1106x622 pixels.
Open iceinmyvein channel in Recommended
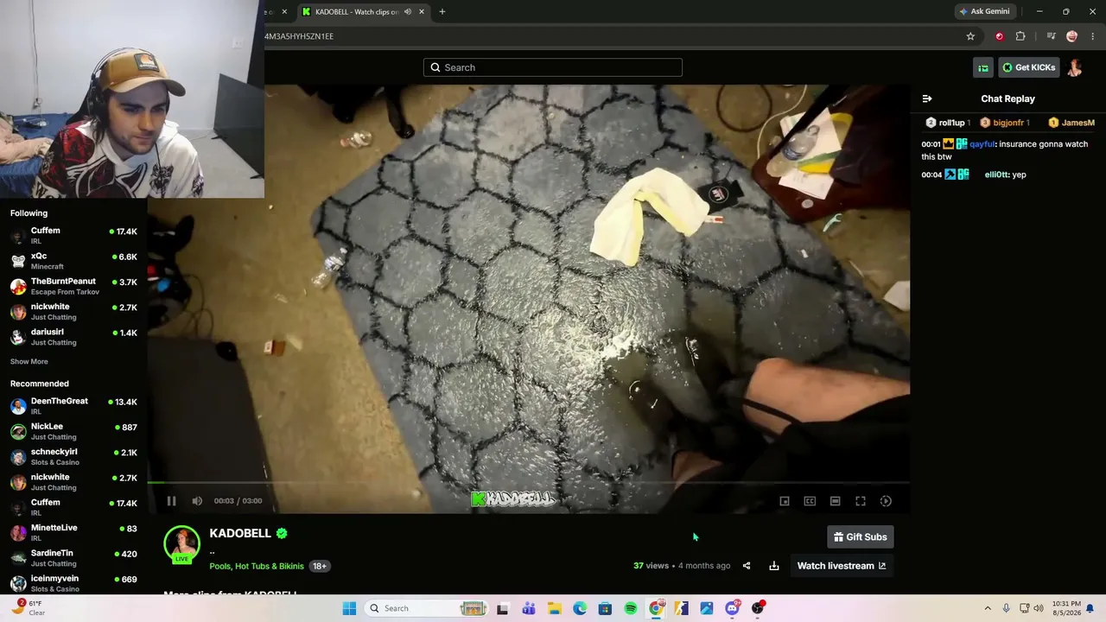pos(73,583)
